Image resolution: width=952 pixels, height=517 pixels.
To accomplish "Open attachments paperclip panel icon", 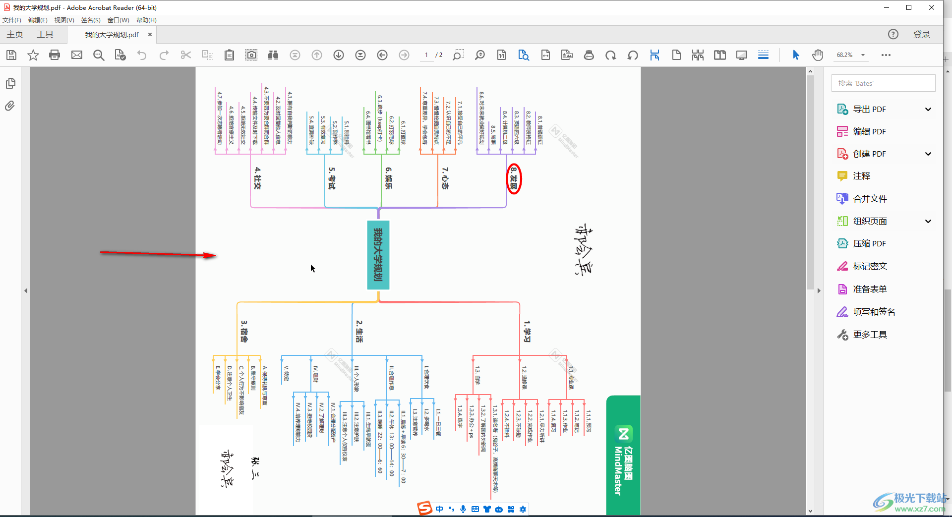I will point(10,106).
